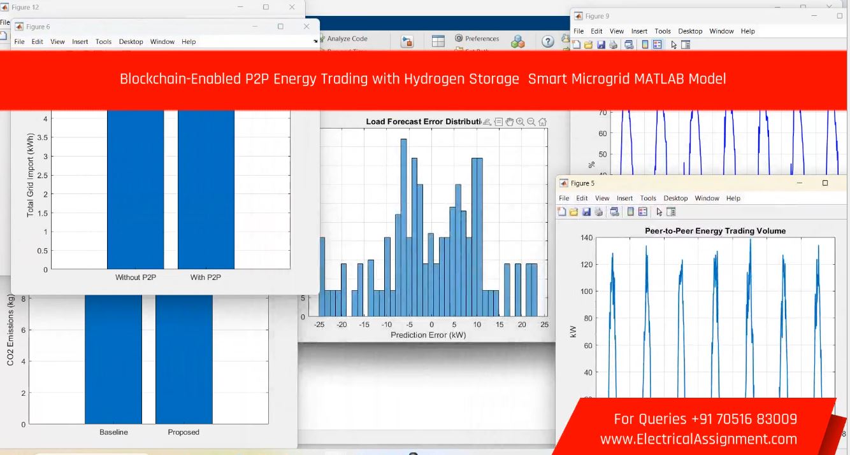This screenshot has height=455, width=850.
Task: Click the Add-Ons cubes icon in the MATLAB toolbar
Action: [518, 42]
